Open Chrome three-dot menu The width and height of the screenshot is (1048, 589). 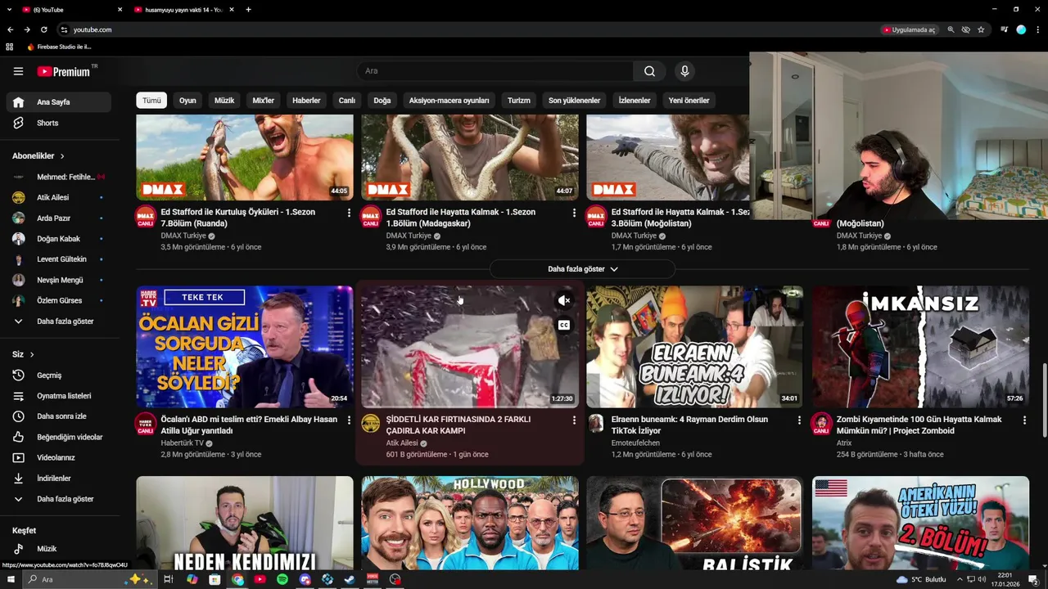point(1037,29)
